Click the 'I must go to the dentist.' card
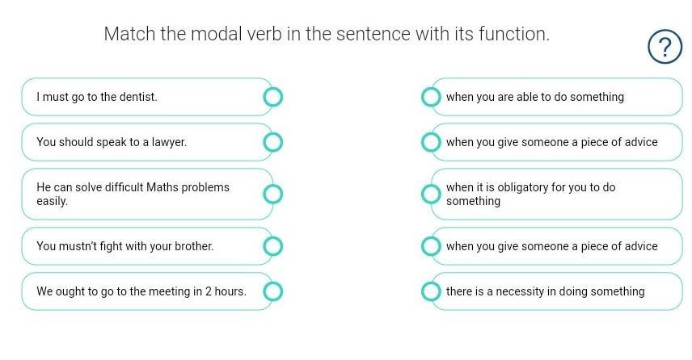Viewport: 692px width, 360px height. (x=147, y=97)
